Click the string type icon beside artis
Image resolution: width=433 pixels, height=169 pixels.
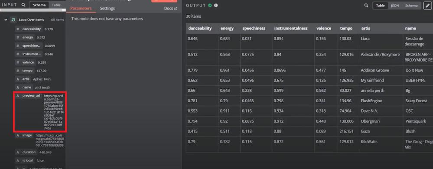18,79
